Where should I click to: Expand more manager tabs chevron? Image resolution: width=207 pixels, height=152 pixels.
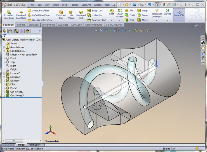click(40, 31)
